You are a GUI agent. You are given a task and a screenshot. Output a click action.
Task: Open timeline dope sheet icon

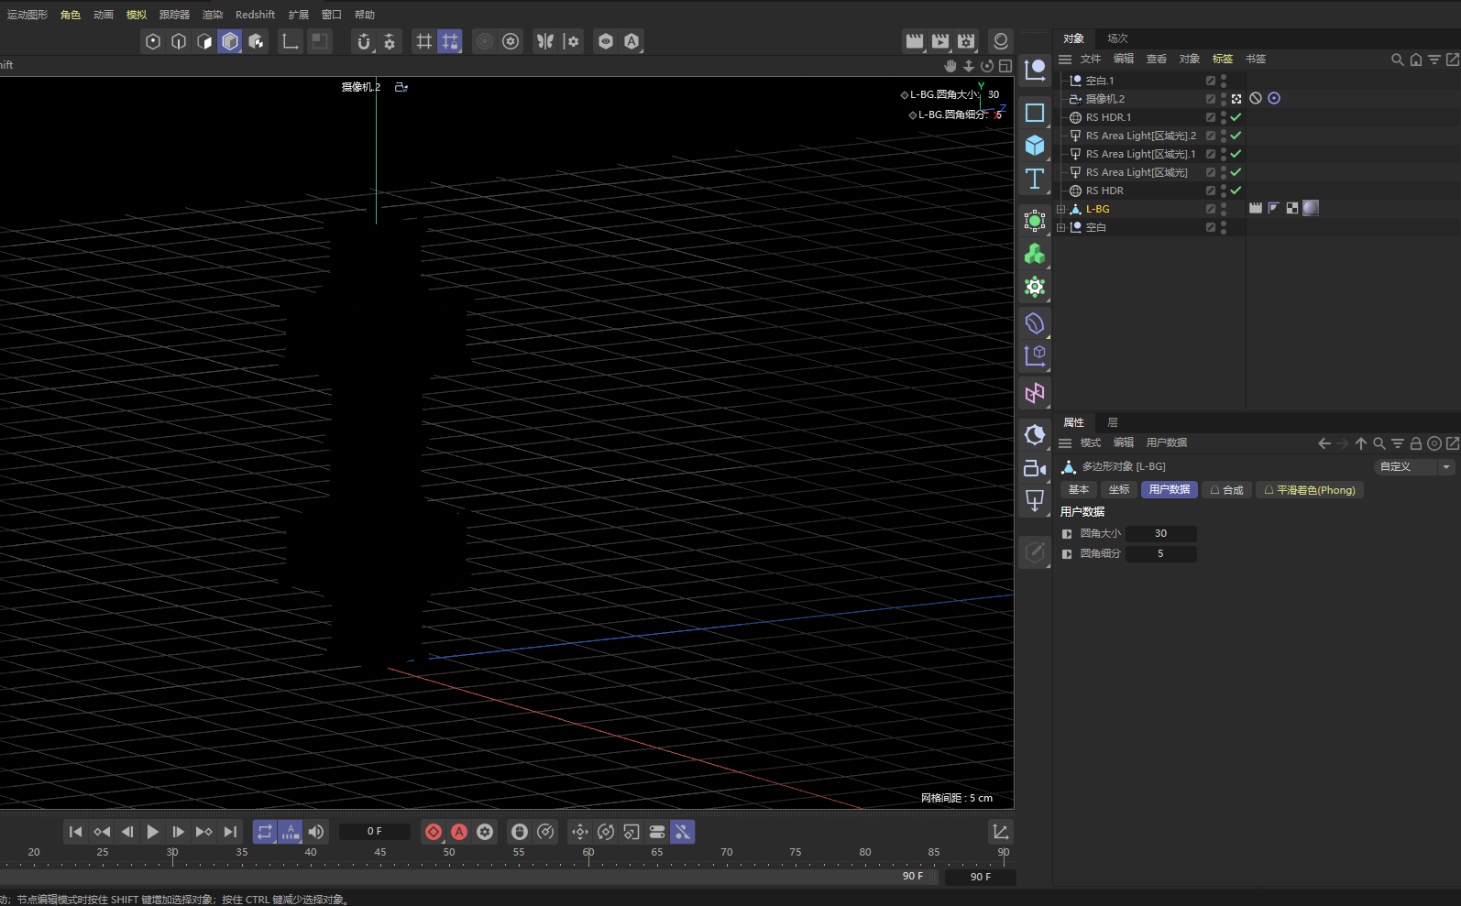click(x=1001, y=832)
